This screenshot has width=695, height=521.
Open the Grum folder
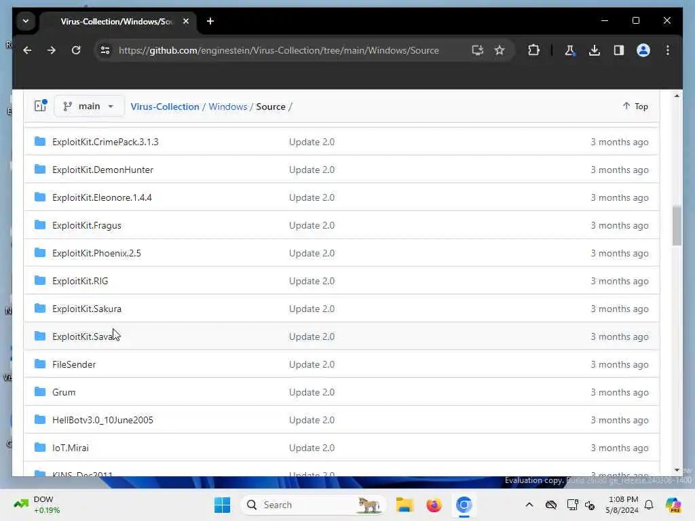63,393
